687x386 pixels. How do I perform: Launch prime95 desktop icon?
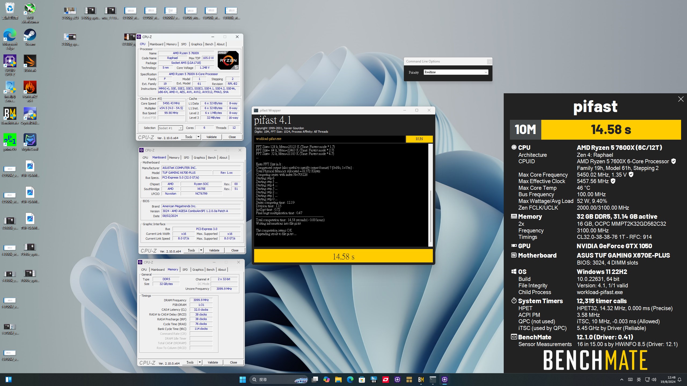click(10, 142)
